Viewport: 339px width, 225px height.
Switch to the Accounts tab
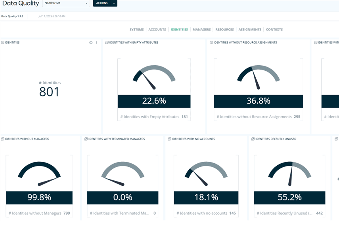(157, 30)
